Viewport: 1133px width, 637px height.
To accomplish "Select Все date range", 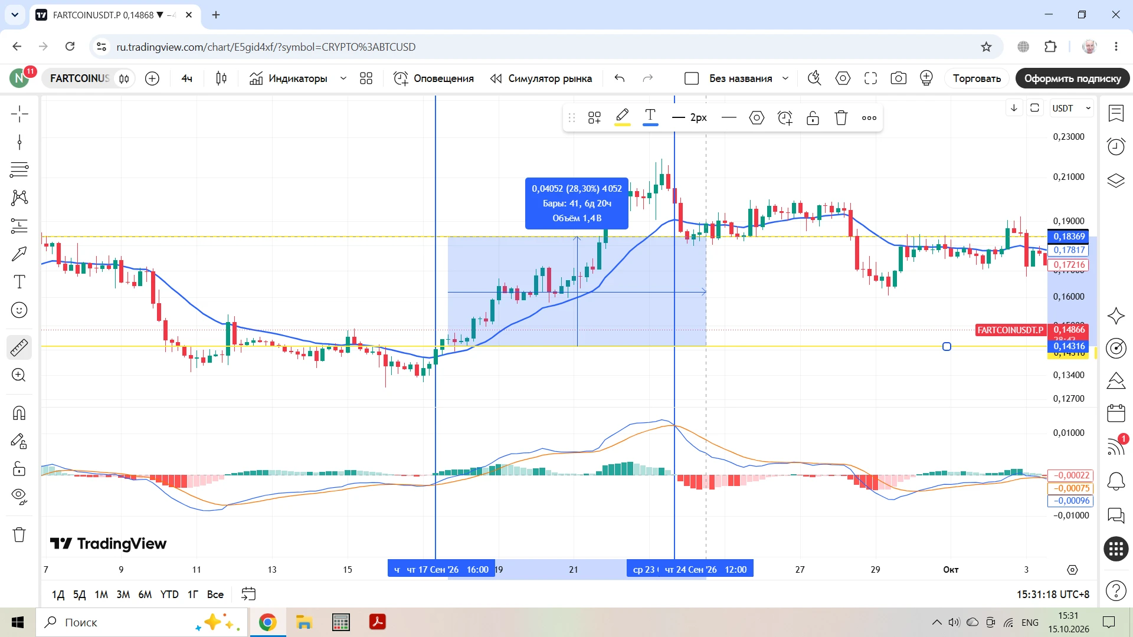I will pyautogui.click(x=215, y=595).
